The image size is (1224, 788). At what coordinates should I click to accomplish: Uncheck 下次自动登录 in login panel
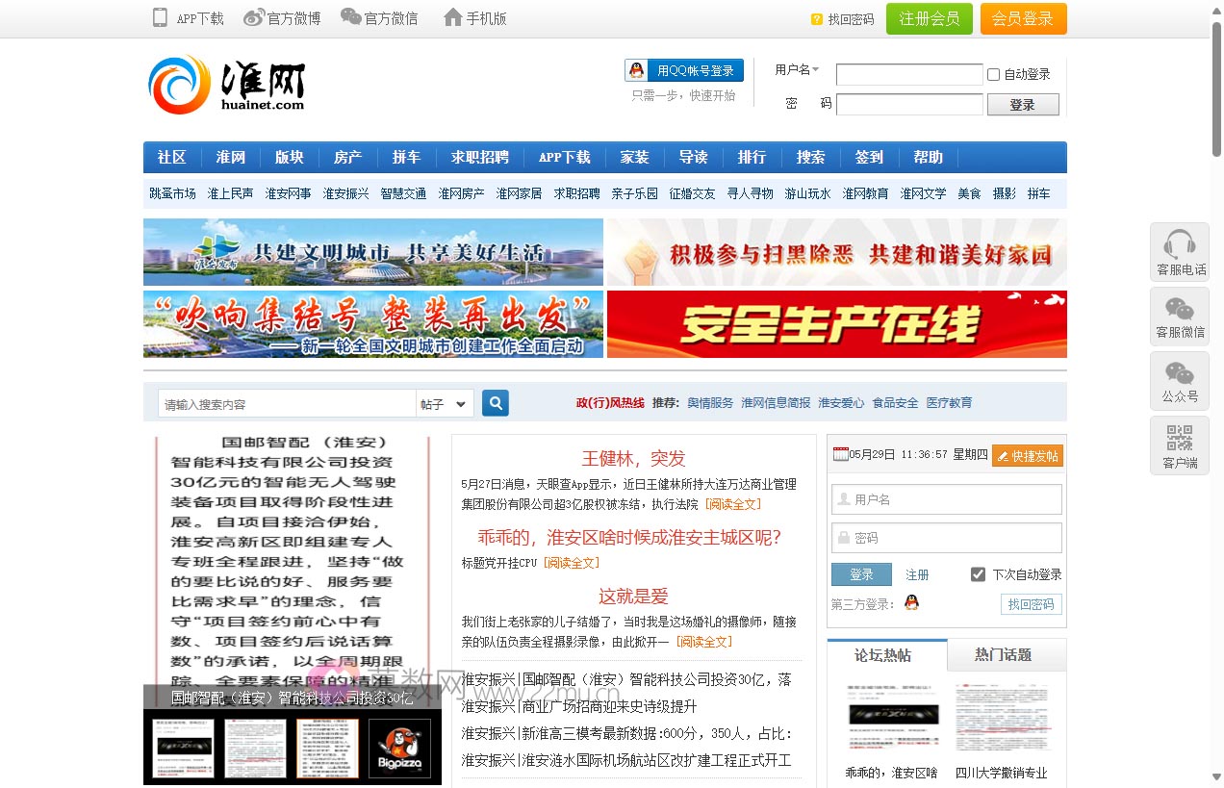pyautogui.click(x=979, y=573)
